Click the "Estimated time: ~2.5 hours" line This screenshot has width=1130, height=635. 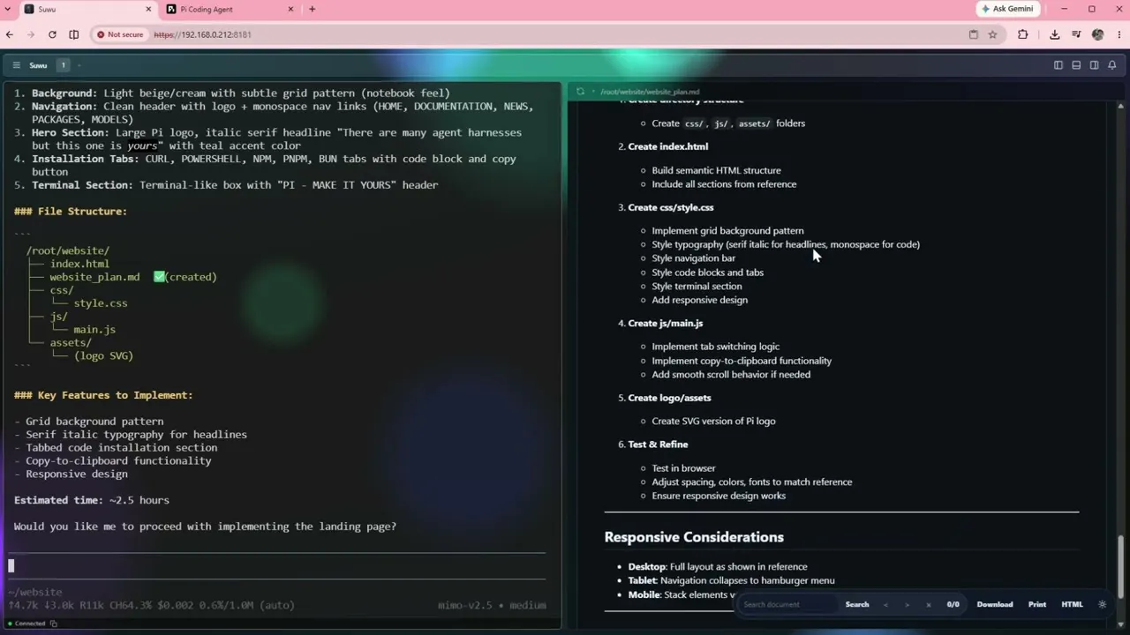tap(92, 500)
